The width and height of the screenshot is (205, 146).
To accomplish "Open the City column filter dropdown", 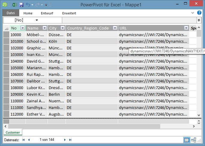I will coord(63,28).
